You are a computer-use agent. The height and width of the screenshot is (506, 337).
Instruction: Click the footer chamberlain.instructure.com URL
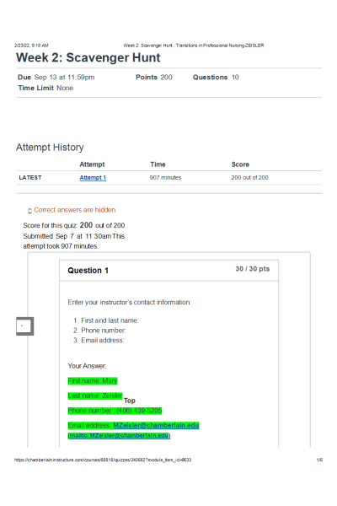(x=103, y=460)
